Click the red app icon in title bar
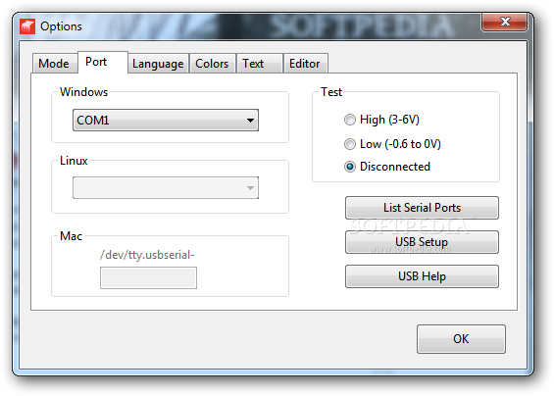The image size is (554, 396). [x=27, y=26]
